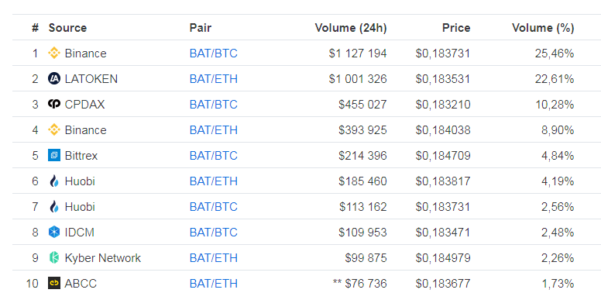This screenshot has width=601, height=293.
Task: Click the Binance logo icon in row 1
Action: click(54, 53)
